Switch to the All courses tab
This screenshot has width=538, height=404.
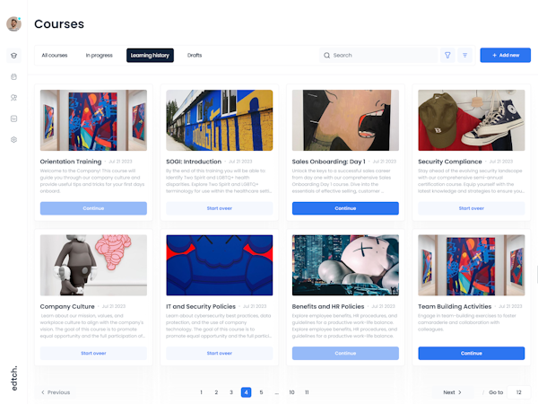tap(55, 56)
